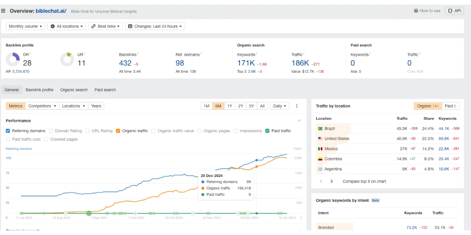
Task: Click the How to use help icon
Action: tap(416, 11)
